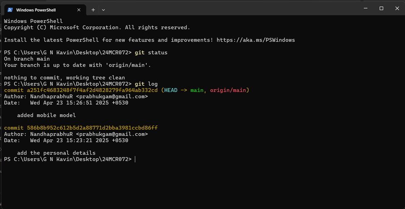Click the 'On branch main' line
Image resolution: width=405 pixels, height=209 pixels.
point(27,59)
